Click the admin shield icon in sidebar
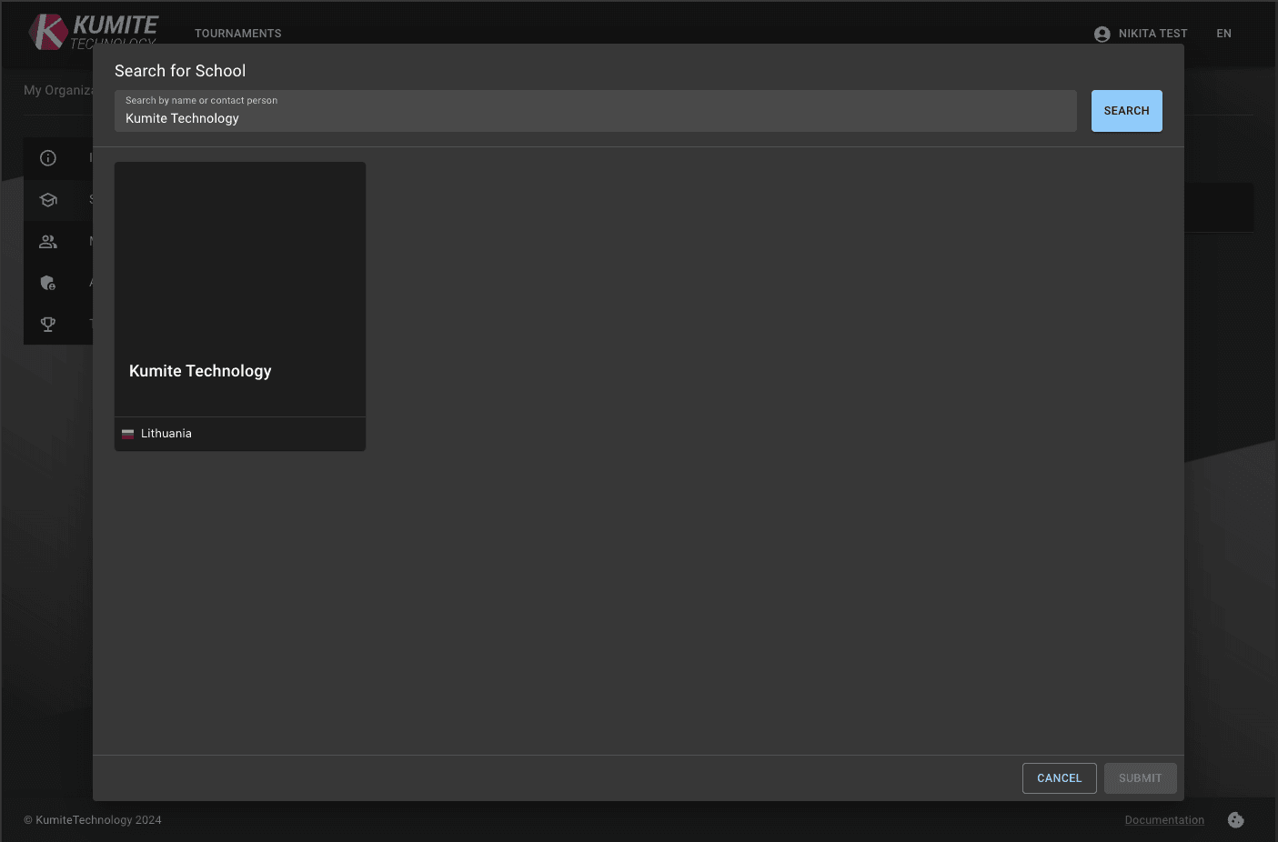 pos(48,283)
